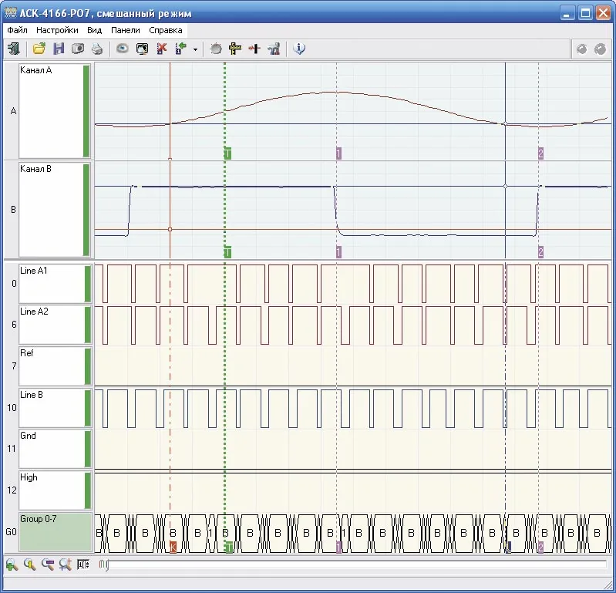Click the magnifier with number 1 icon

pyautogui.click(x=30, y=564)
